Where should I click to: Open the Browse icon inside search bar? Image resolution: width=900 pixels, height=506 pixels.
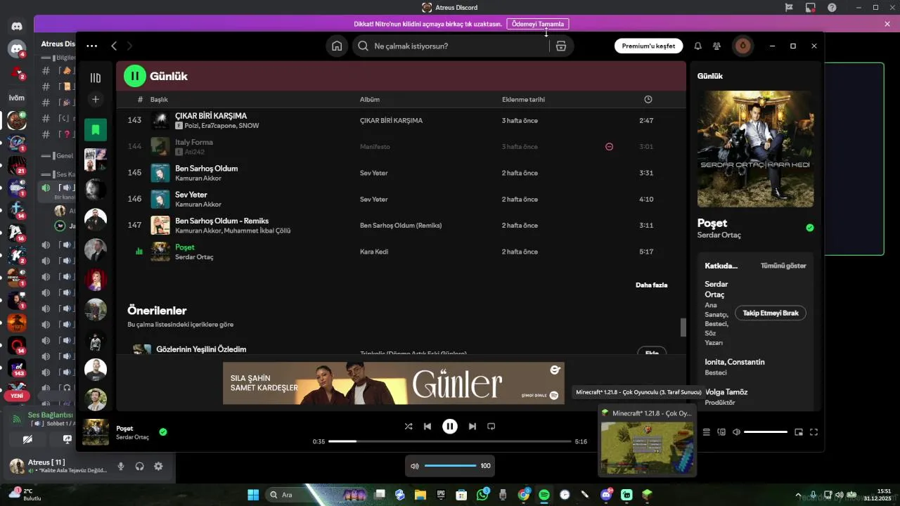(x=560, y=46)
